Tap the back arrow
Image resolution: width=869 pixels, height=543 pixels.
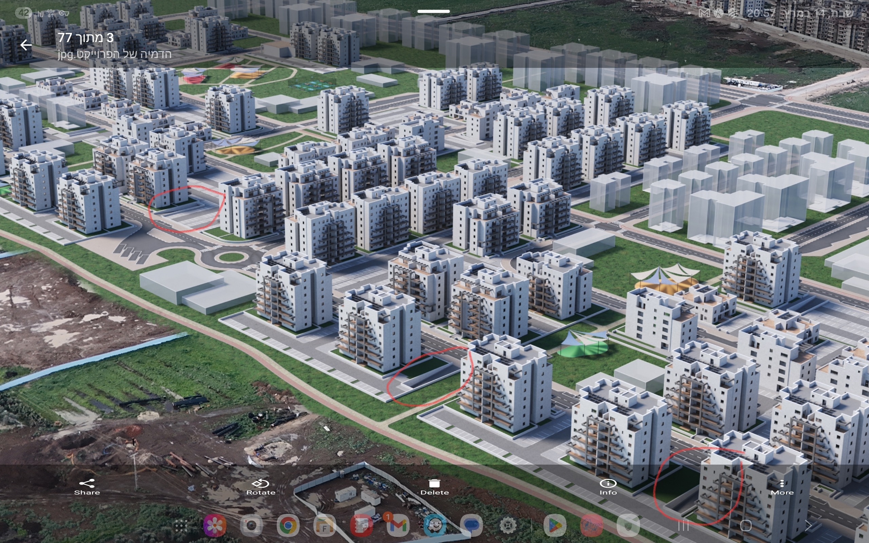click(26, 45)
